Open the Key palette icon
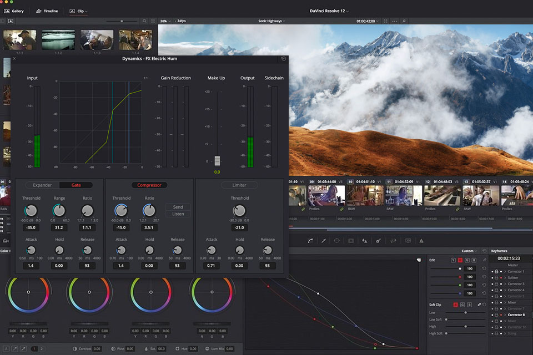This screenshot has height=355, width=533. (x=378, y=241)
